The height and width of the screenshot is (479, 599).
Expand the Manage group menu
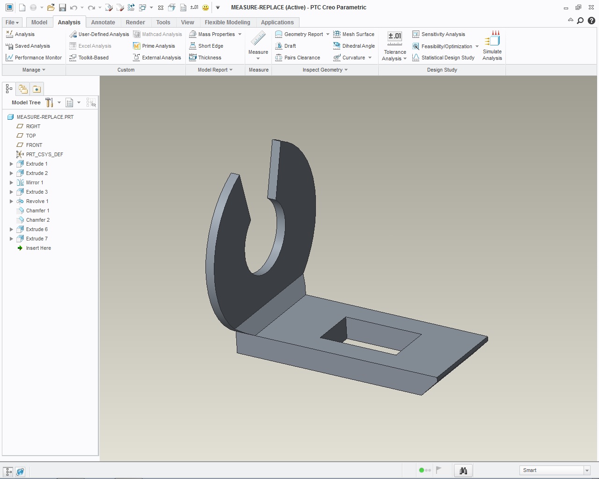click(x=34, y=70)
